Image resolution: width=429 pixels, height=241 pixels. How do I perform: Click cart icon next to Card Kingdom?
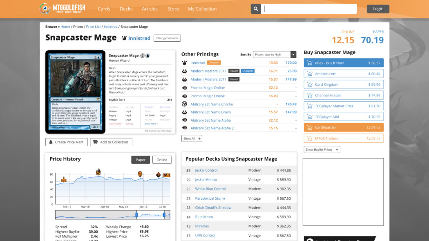(x=310, y=85)
